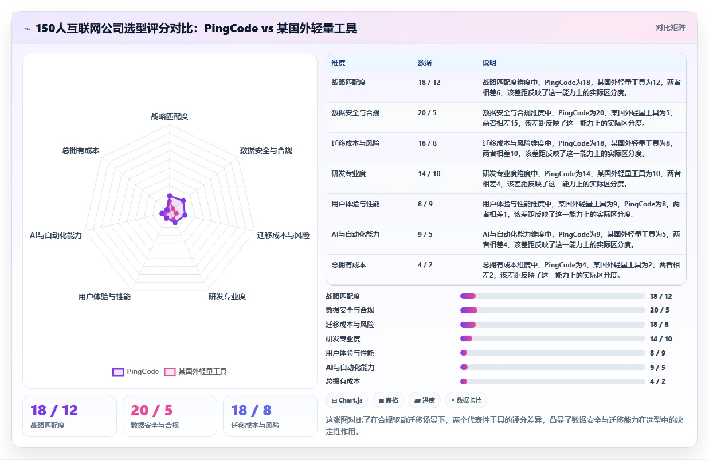709x460 pixels.
Task: Click the 研发专业度 radar axis label
Action: pos(227,297)
